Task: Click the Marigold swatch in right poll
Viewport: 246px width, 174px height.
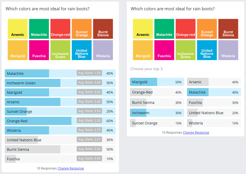Action: (143, 50)
